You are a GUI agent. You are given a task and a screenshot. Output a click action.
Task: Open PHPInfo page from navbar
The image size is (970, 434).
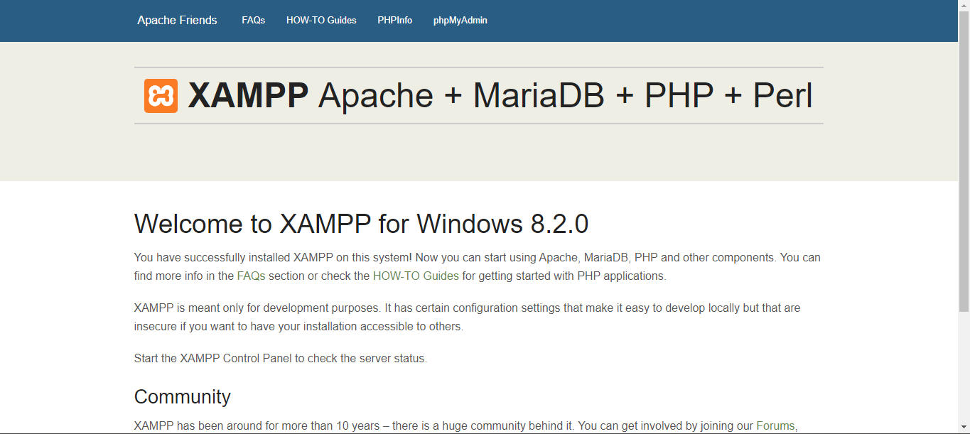tap(394, 21)
